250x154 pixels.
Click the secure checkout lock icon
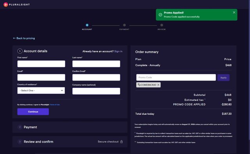click(x=121, y=142)
